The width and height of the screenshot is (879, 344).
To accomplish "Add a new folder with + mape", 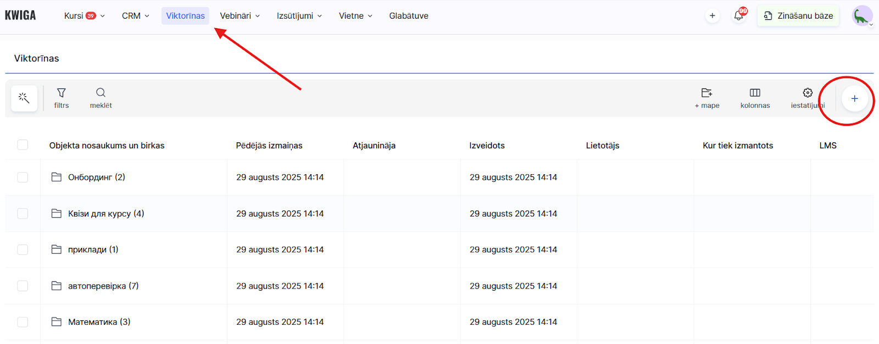I will (x=706, y=98).
